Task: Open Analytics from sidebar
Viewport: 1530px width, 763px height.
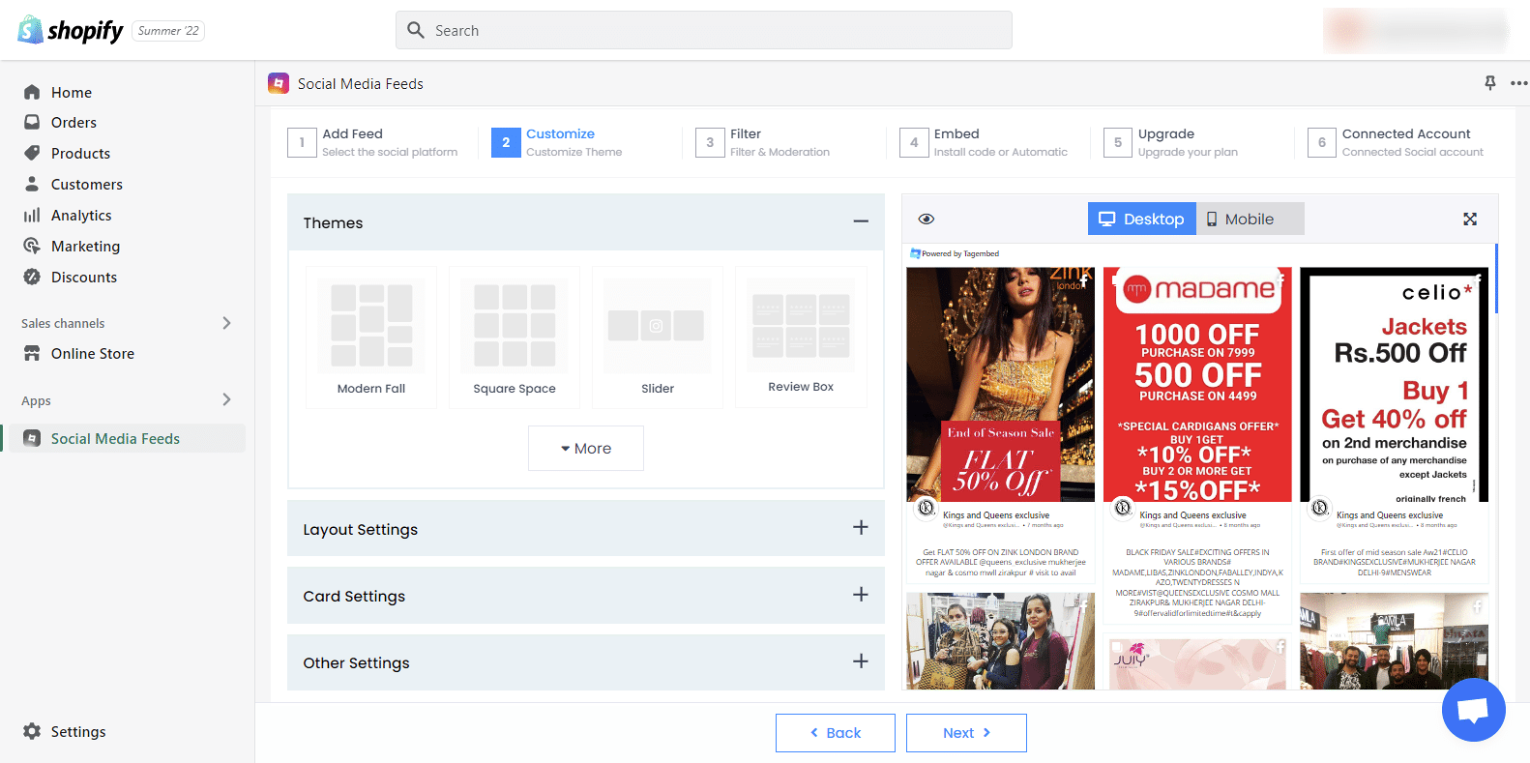Action: (x=81, y=216)
